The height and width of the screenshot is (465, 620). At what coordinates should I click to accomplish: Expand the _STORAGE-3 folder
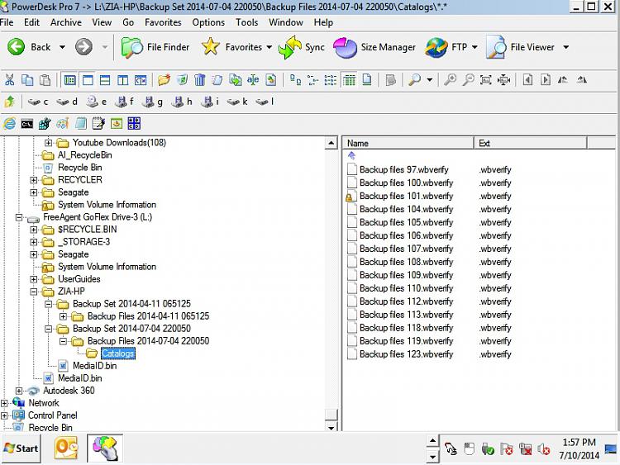point(34,242)
